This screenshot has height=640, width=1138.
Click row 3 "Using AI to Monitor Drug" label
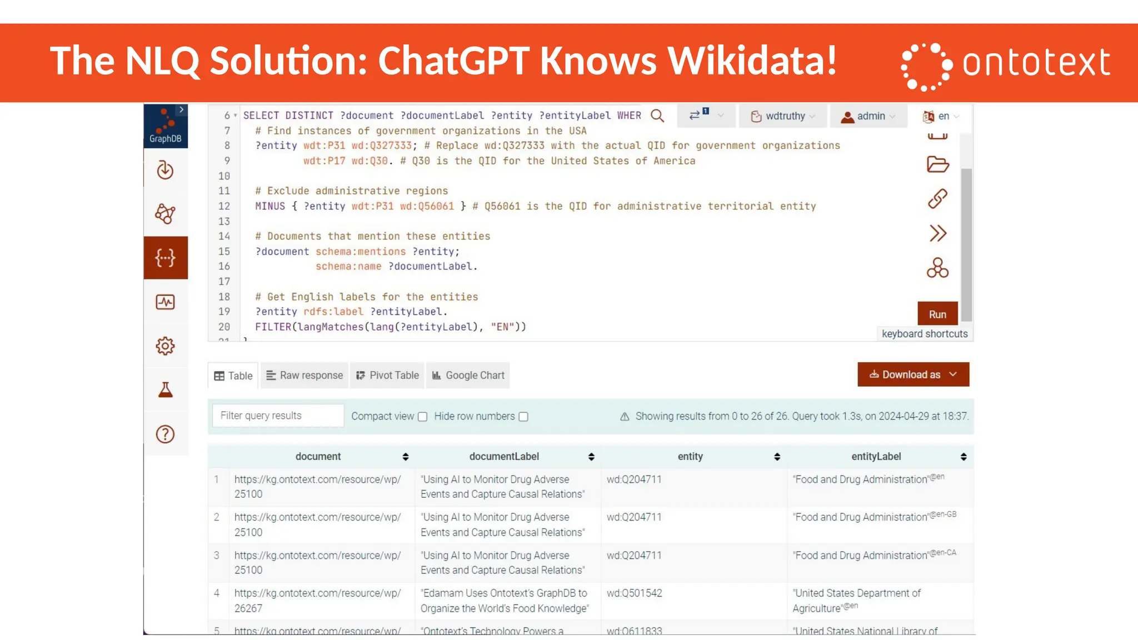pos(502,563)
